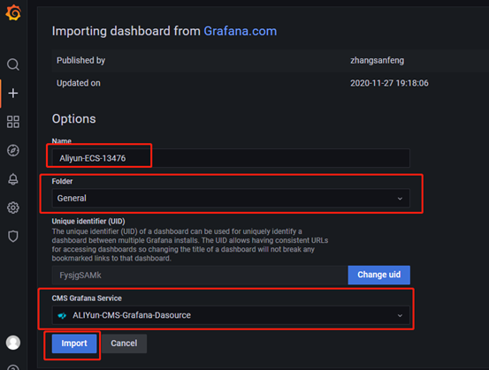Viewport: 489px width, 370px height.
Task: Click the data source dropdown chevron
Action: pos(400,315)
